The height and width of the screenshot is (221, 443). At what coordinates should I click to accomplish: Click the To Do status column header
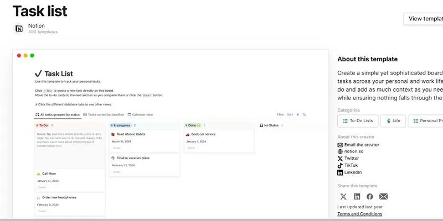coord(42,125)
